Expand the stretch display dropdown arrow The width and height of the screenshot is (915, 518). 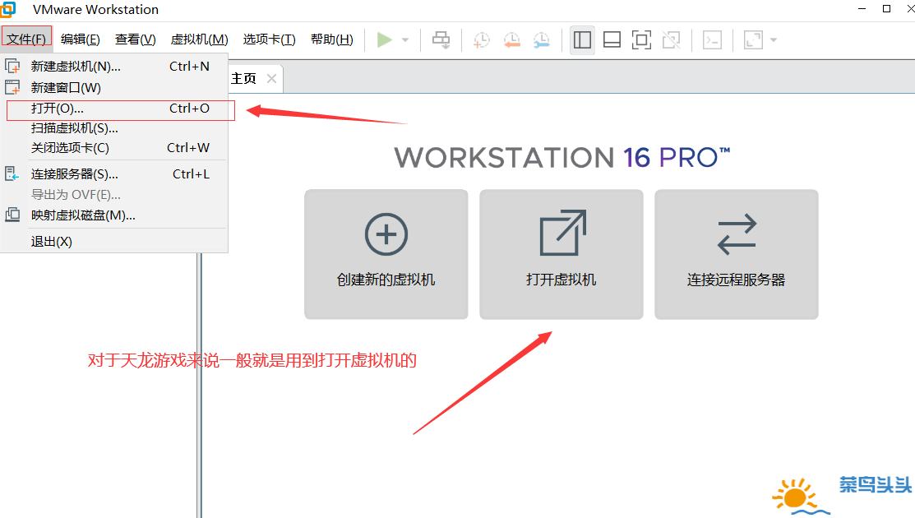pyautogui.click(x=774, y=40)
